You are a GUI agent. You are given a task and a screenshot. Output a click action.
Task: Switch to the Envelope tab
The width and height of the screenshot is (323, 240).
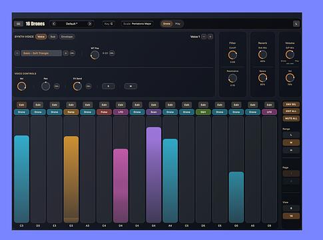[x=67, y=37]
